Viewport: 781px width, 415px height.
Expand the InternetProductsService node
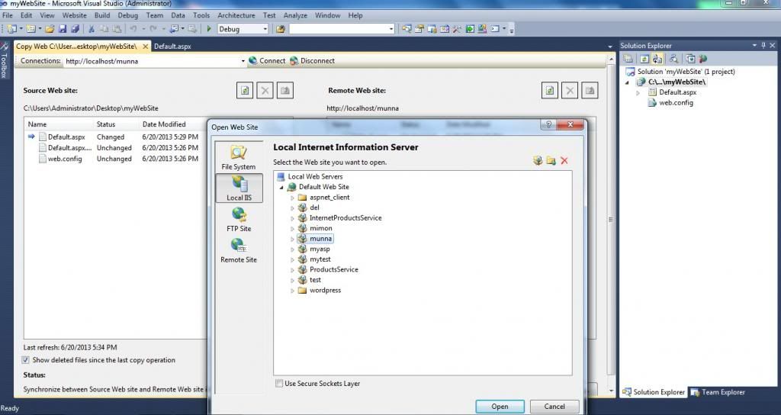point(292,218)
